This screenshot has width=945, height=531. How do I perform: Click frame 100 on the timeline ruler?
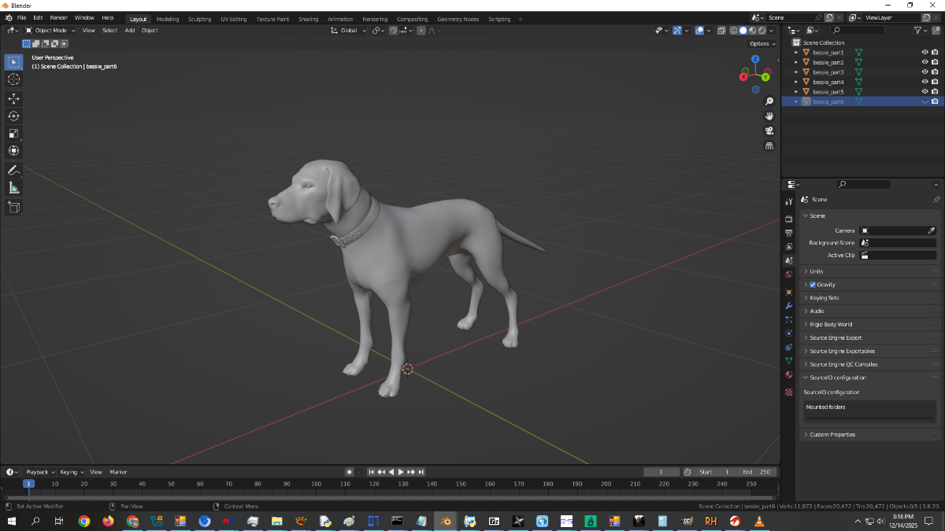(x=316, y=484)
